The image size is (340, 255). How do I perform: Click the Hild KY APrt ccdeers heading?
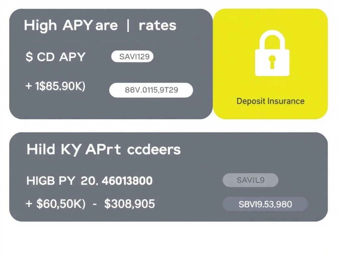coord(104,150)
